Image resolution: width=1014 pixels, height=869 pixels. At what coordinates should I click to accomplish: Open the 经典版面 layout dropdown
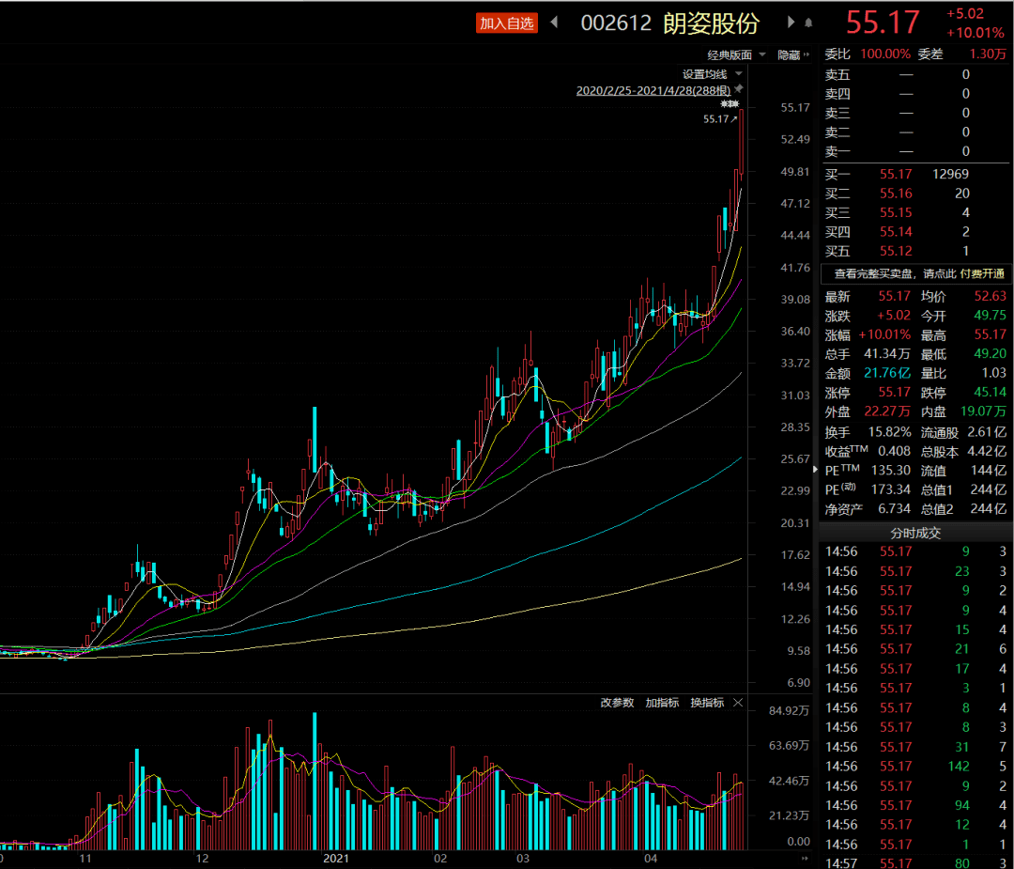(x=736, y=55)
